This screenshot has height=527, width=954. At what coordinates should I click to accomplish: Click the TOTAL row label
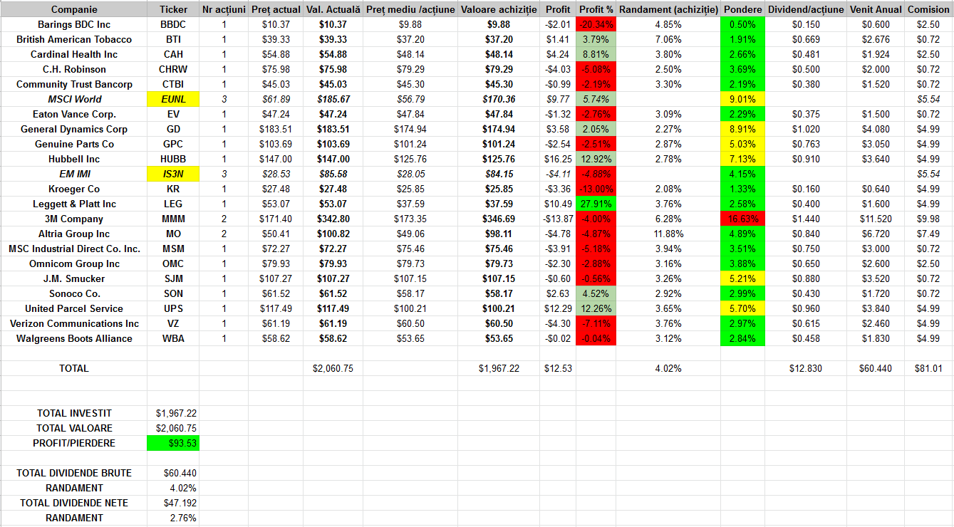coord(74,368)
